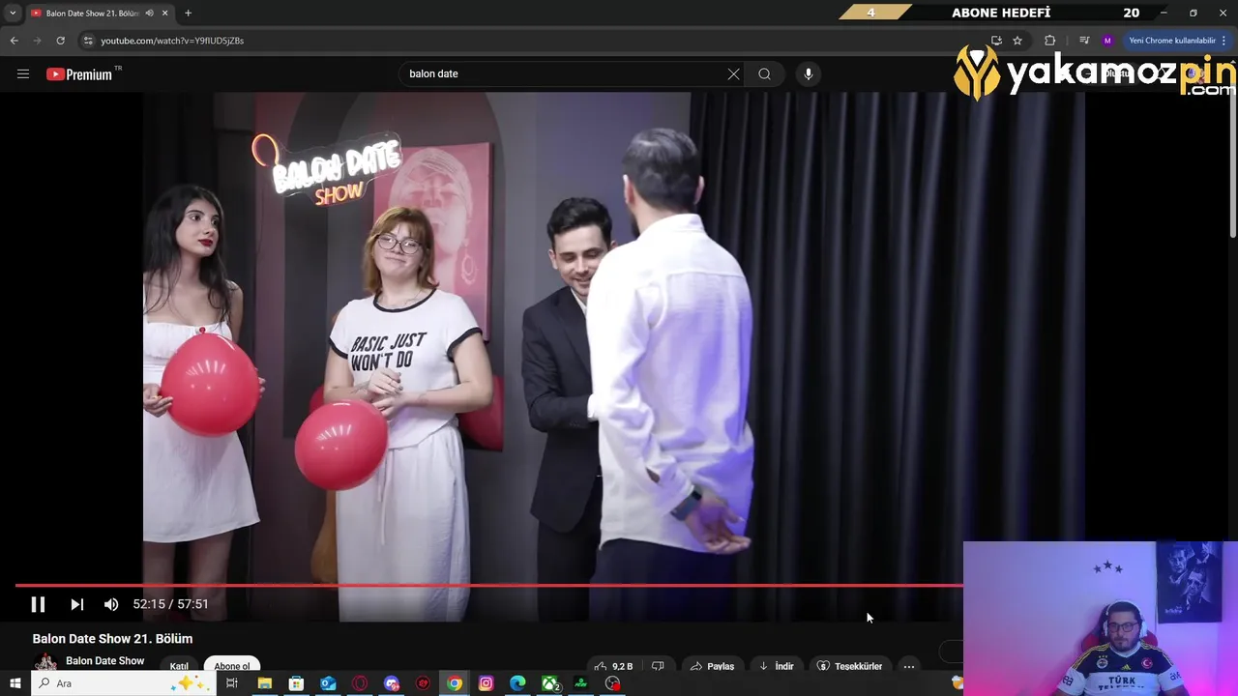Share the video via 'Paylaş'
Screen dimensions: 1238x696
pos(712,665)
